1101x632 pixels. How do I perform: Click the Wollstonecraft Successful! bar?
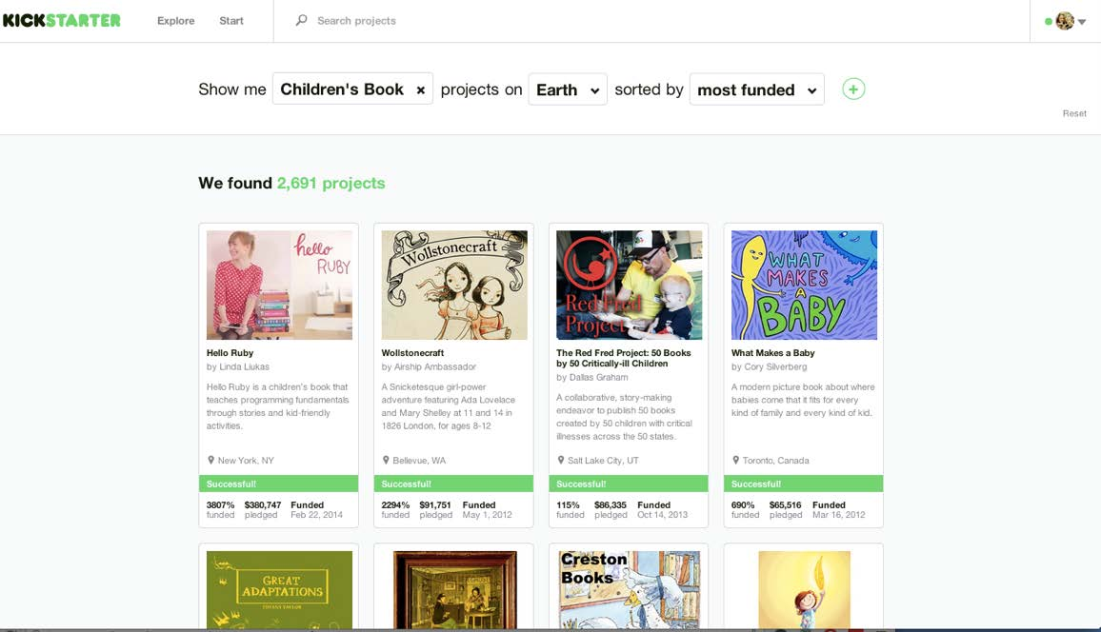click(453, 484)
